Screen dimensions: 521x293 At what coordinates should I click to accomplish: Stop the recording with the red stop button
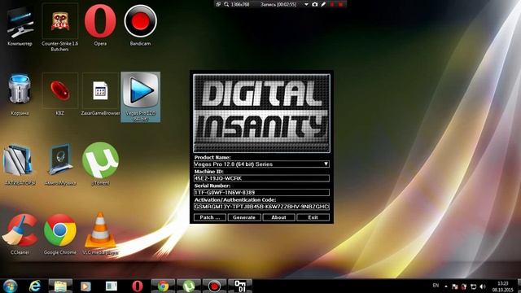pyautogui.click(x=340, y=4)
